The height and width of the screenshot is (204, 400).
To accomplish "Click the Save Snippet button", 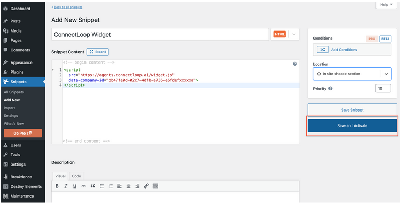I will (352, 110).
